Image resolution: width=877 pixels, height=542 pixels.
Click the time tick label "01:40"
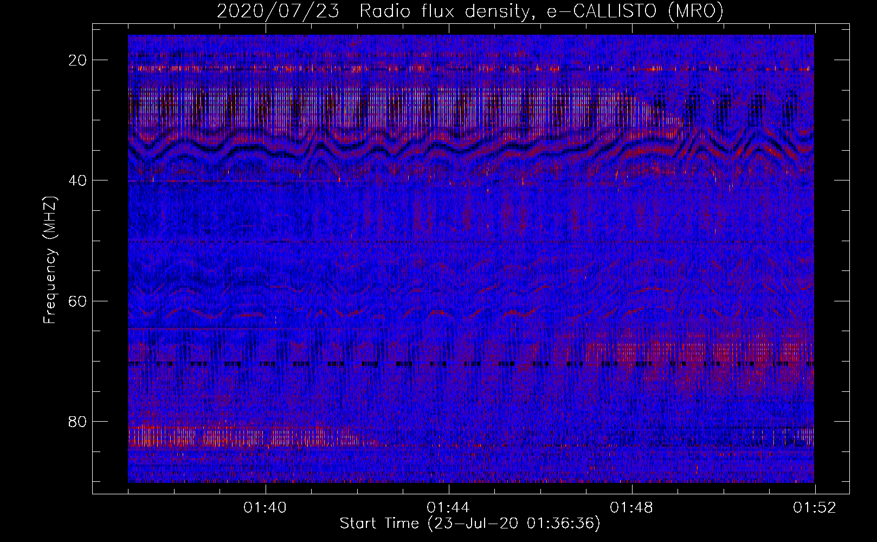(265, 508)
